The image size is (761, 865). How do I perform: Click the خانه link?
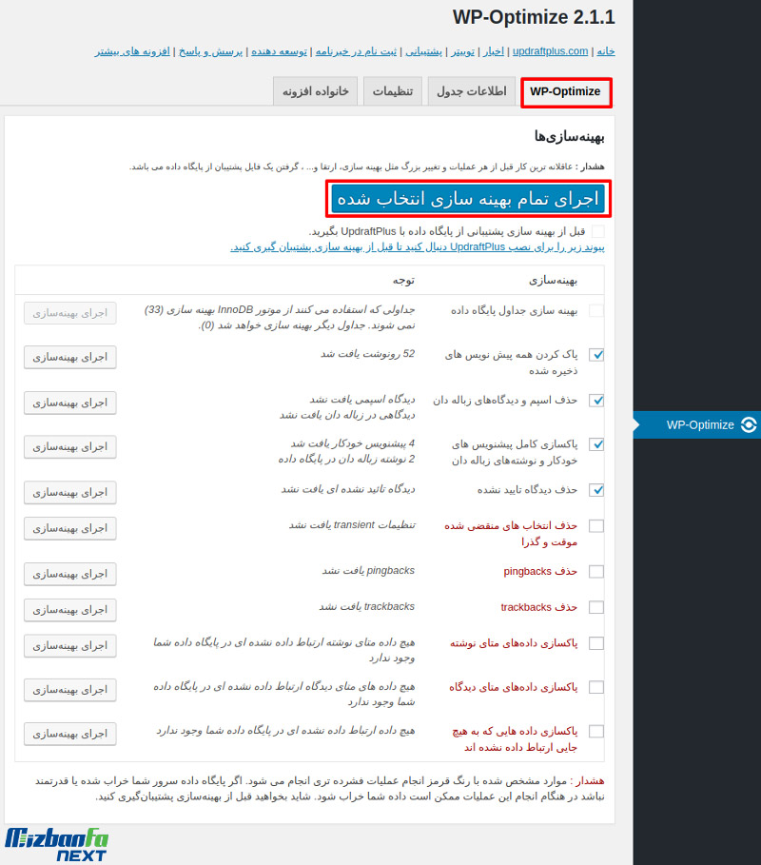click(x=606, y=51)
